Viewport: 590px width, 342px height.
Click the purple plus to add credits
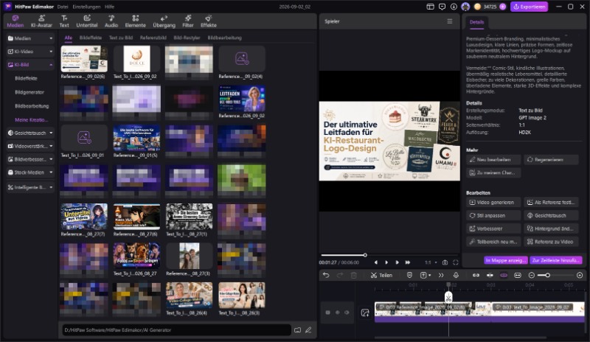[x=503, y=7]
